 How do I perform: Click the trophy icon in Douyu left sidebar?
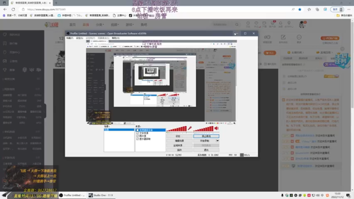(x=5, y=70)
